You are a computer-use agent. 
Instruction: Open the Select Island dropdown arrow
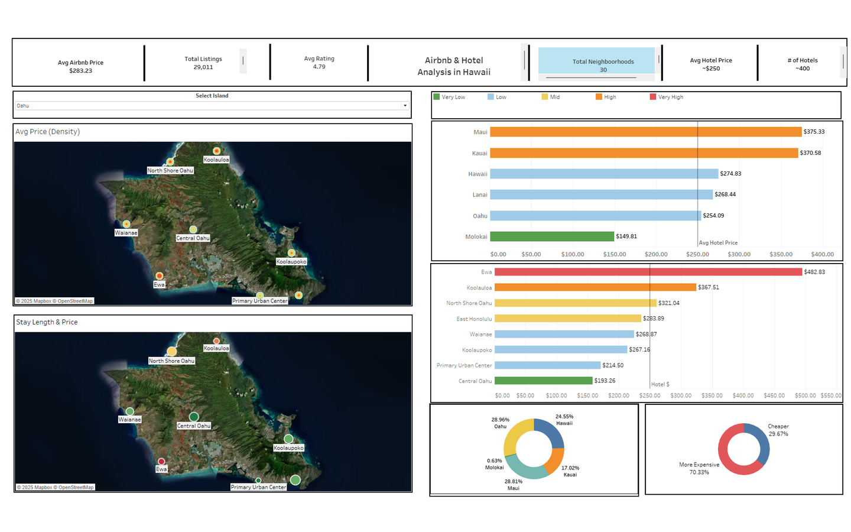pyautogui.click(x=405, y=106)
